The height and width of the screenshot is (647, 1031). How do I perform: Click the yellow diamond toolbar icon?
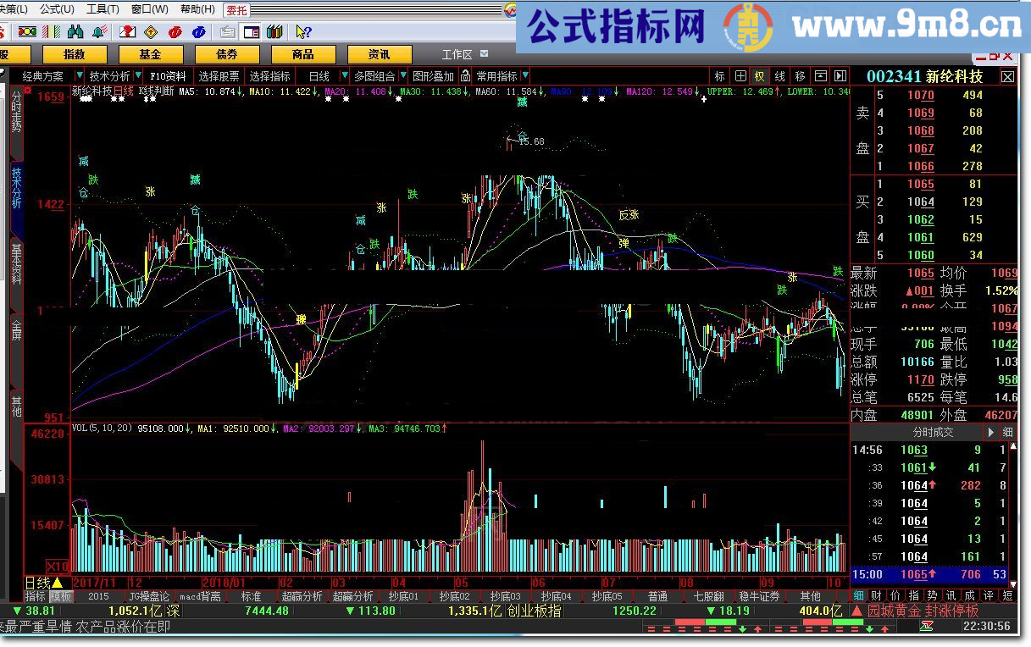151,32
